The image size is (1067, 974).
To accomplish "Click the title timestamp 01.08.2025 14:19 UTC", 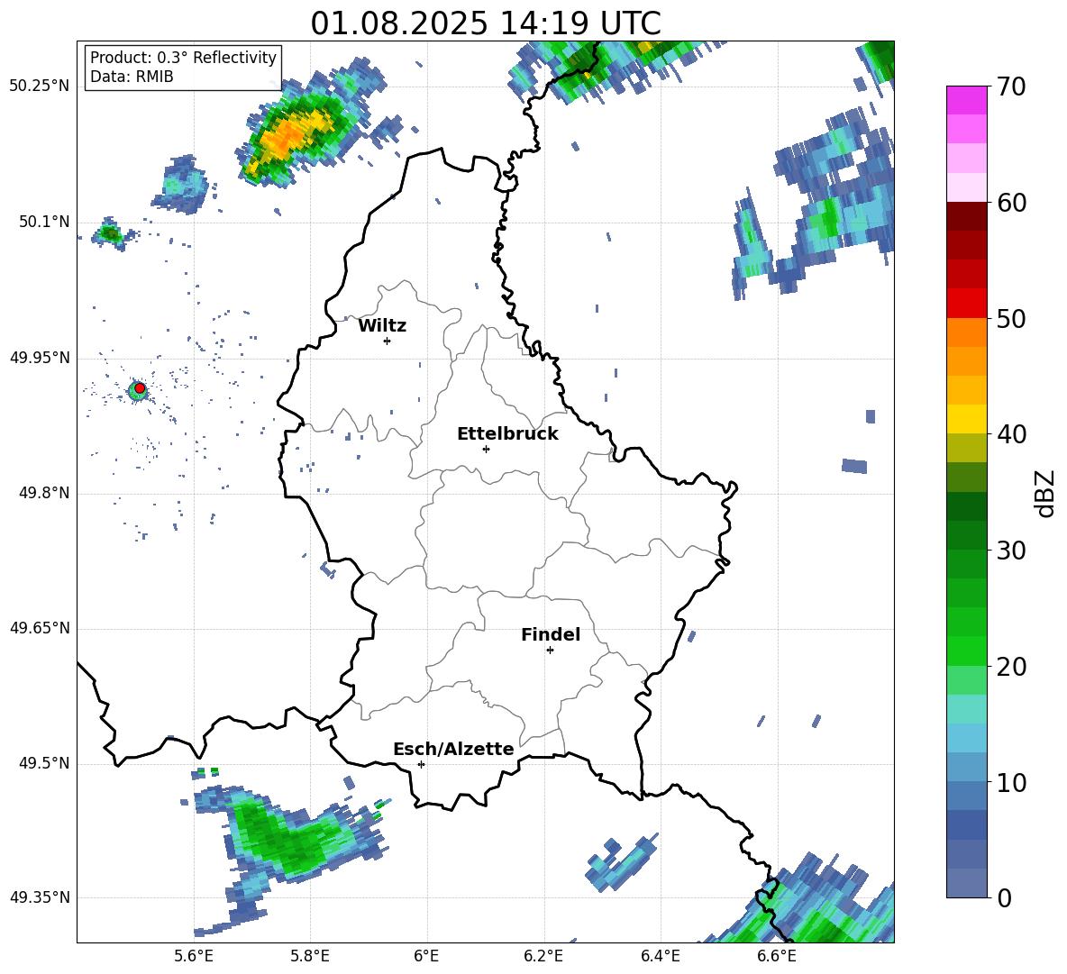I will tap(486, 23).
